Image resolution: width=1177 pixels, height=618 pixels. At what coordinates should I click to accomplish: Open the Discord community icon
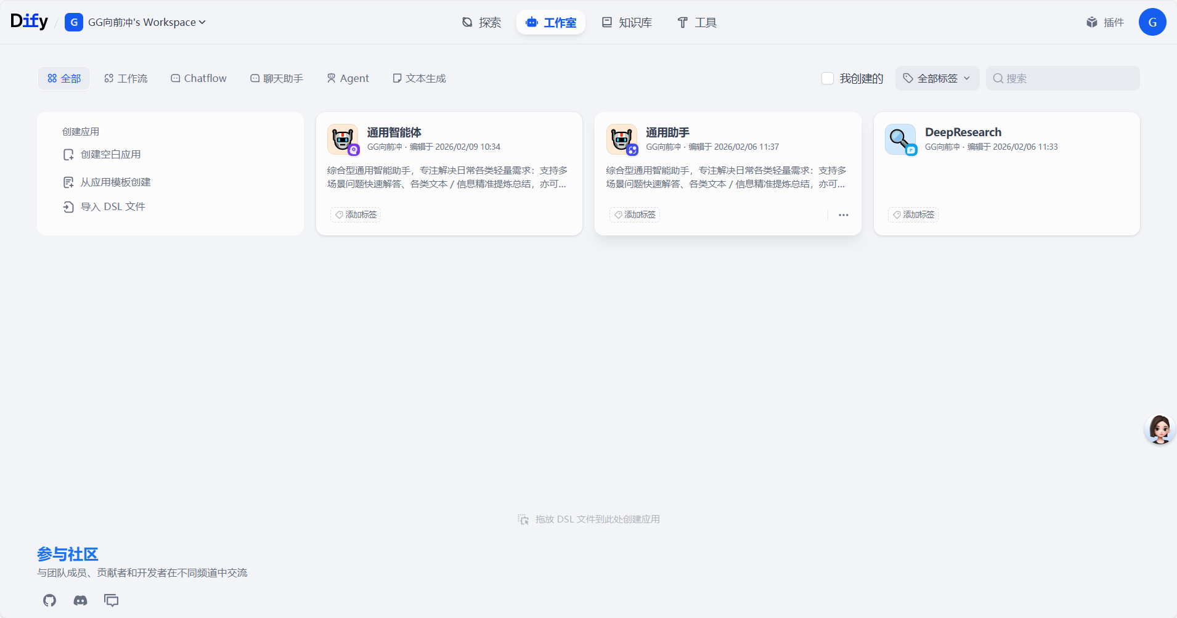pos(80,600)
